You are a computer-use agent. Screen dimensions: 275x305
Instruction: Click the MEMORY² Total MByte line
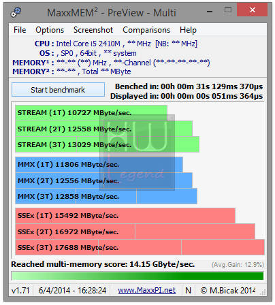(71, 71)
